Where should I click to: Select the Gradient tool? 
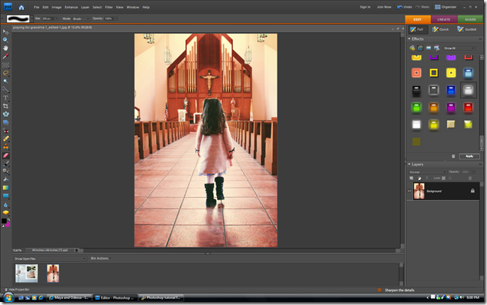point(5,188)
